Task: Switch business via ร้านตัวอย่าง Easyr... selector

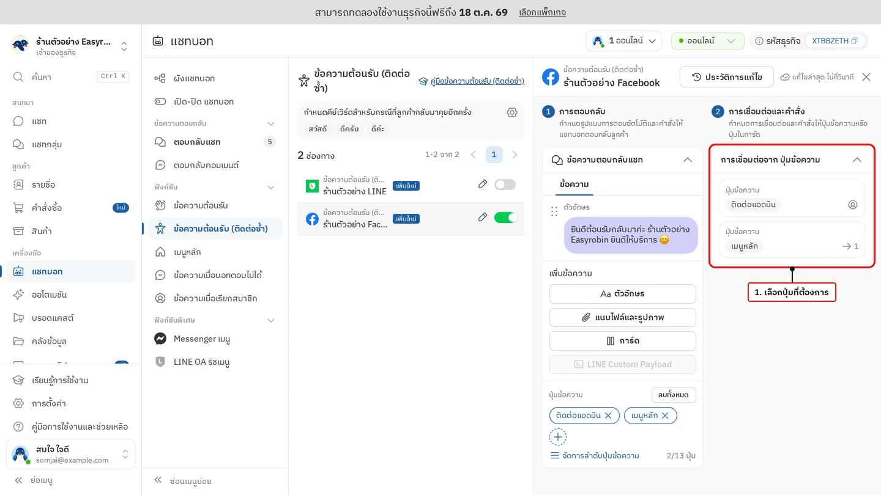Action: pyautogui.click(x=70, y=46)
